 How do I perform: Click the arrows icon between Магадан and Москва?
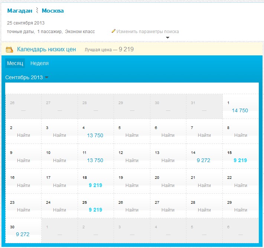pyautogui.click(x=37, y=11)
